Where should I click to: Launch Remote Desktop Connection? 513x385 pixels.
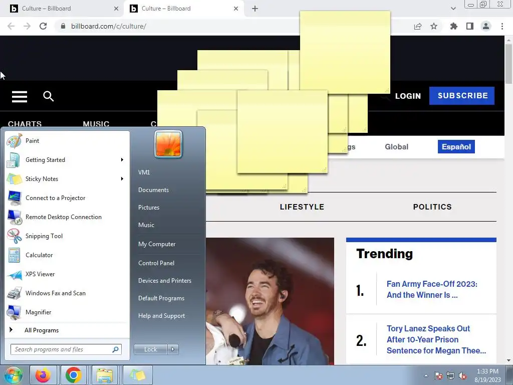click(x=67, y=217)
